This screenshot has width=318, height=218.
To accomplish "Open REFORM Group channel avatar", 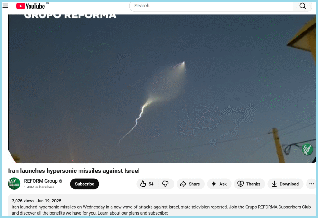I will point(14,184).
